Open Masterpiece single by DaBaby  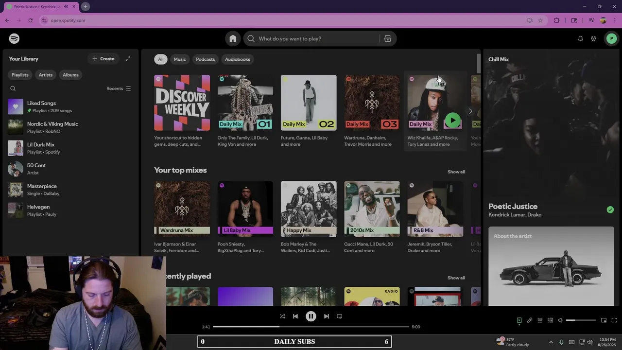coord(70,190)
